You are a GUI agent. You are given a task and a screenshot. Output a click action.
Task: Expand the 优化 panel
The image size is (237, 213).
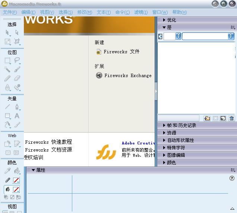click(164, 20)
